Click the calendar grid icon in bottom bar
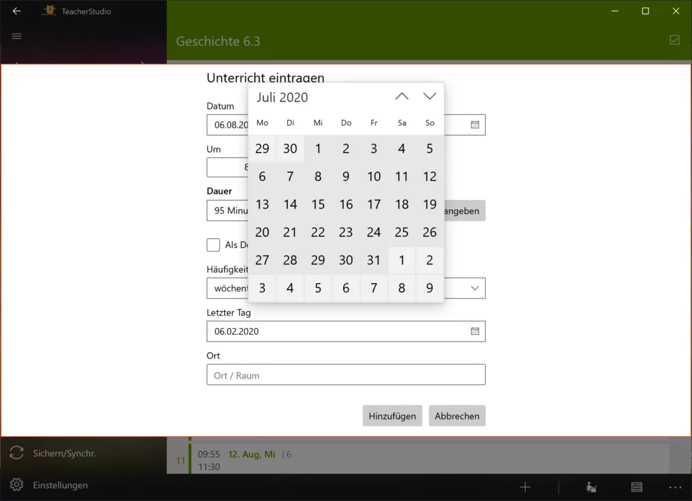692x501 pixels. coord(637,487)
